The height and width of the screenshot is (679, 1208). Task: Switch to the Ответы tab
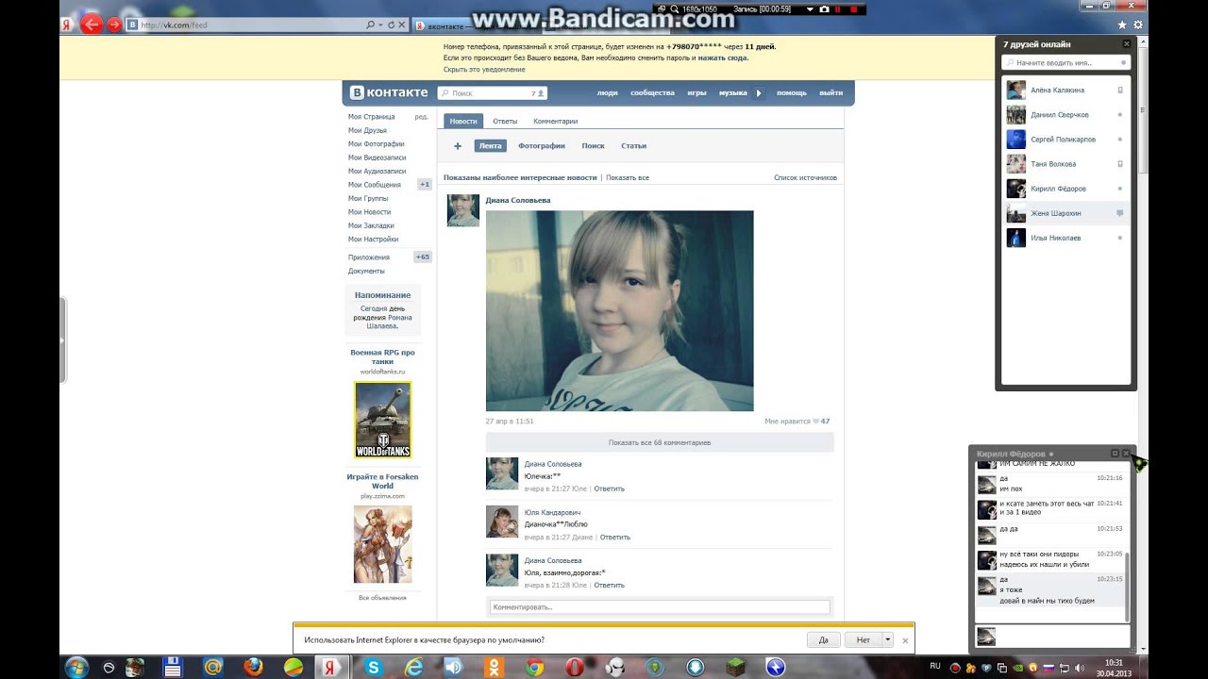tap(505, 121)
